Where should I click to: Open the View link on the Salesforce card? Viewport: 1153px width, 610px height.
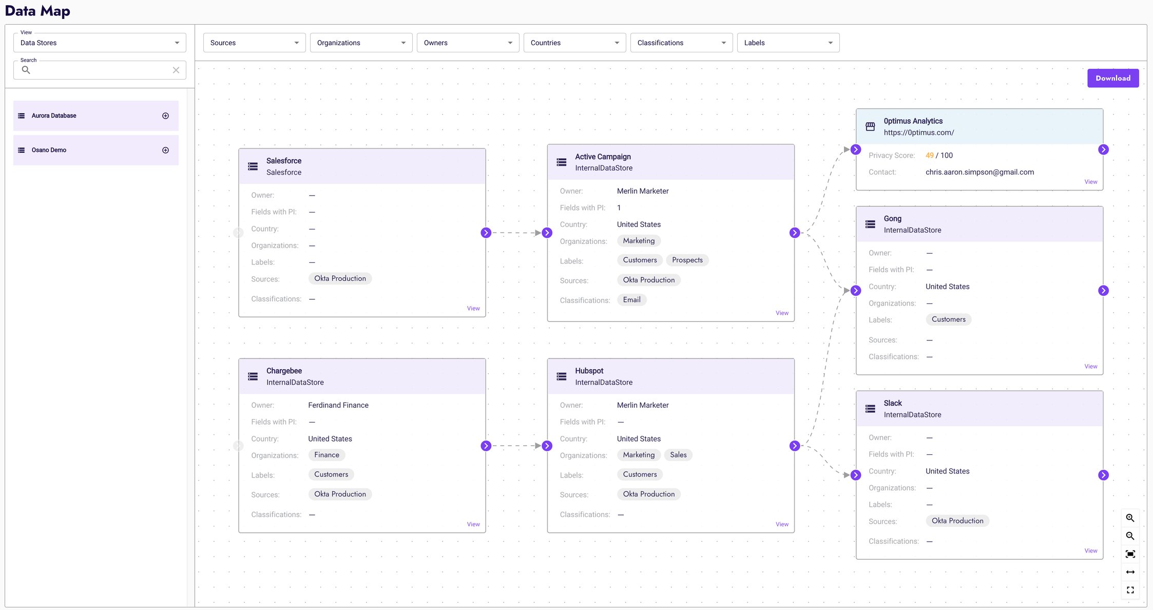coord(473,308)
